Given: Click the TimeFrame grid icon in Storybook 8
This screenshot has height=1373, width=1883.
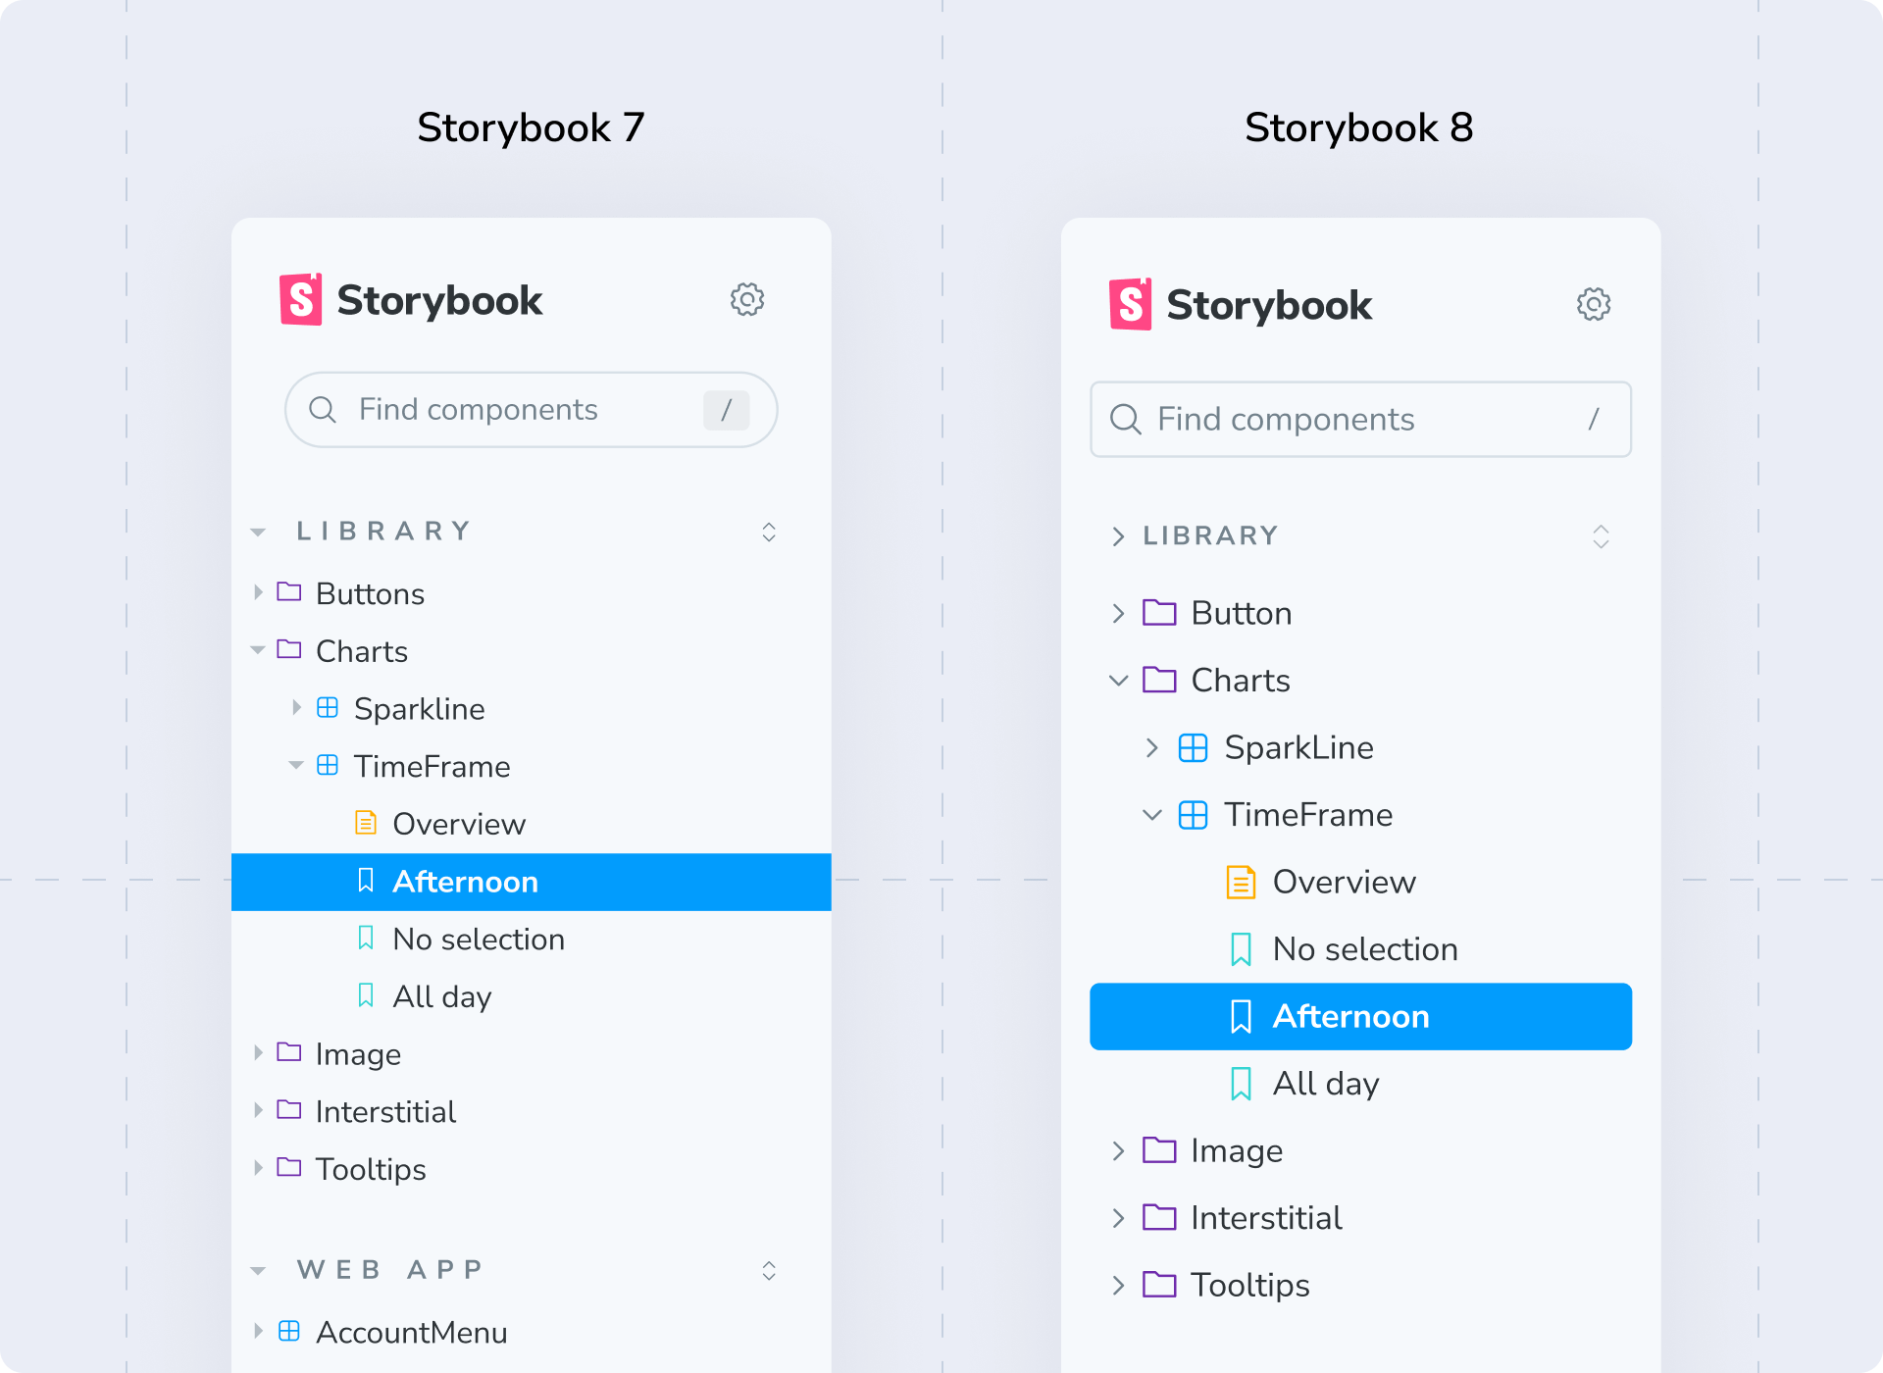Looking at the screenshot, I should pos(1192,814).
